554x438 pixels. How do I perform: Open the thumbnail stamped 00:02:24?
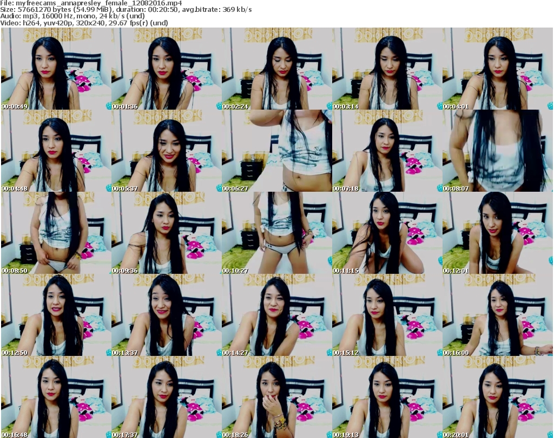coord(276,69)
